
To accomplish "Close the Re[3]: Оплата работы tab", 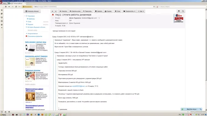I will pos(25,4).
